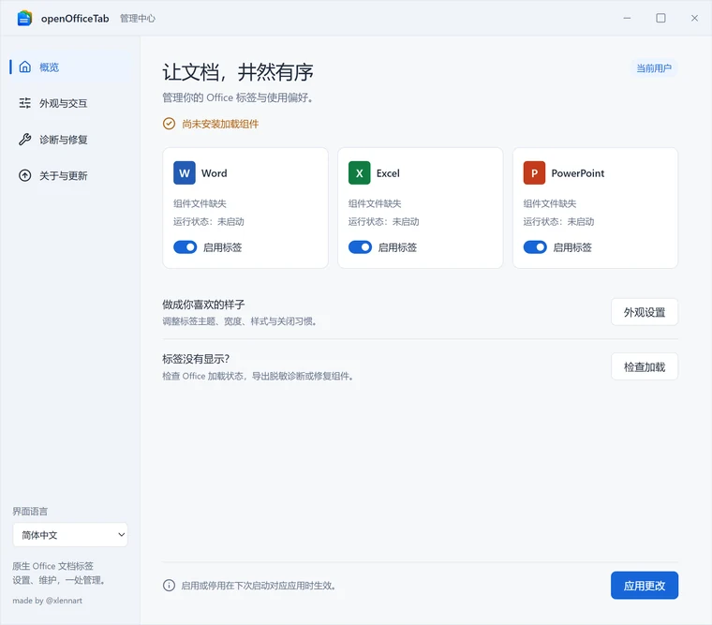
Task: Click the 标签没有显示? heading
Action: click(x=196, y=359)
